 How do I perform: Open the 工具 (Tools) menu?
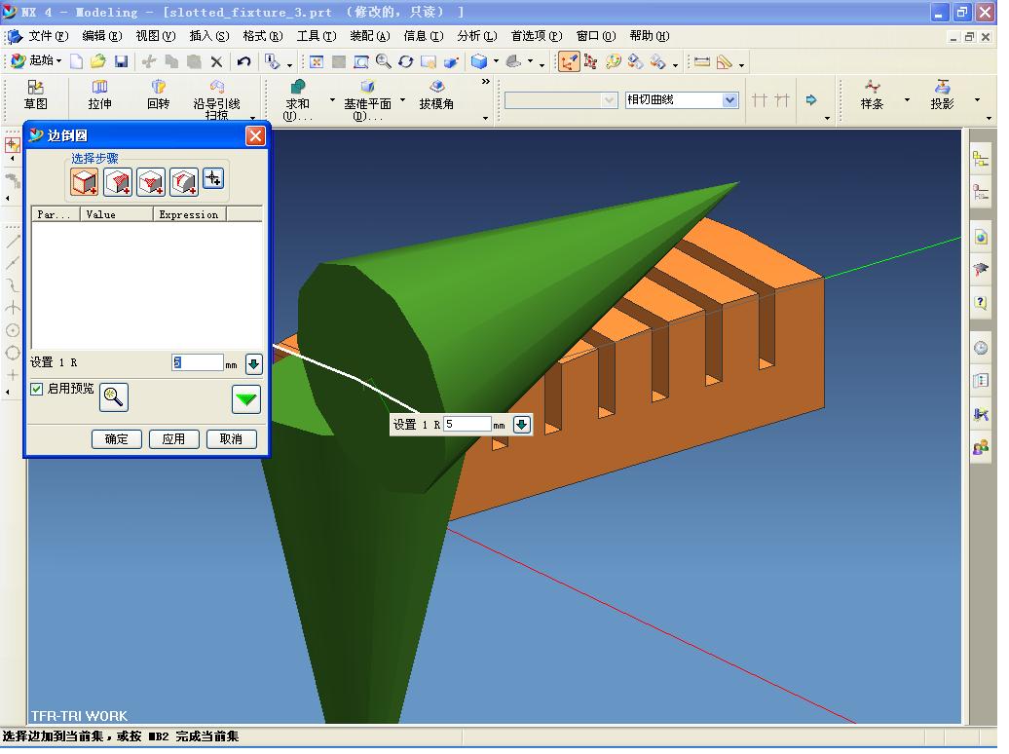tap(316, 36)
